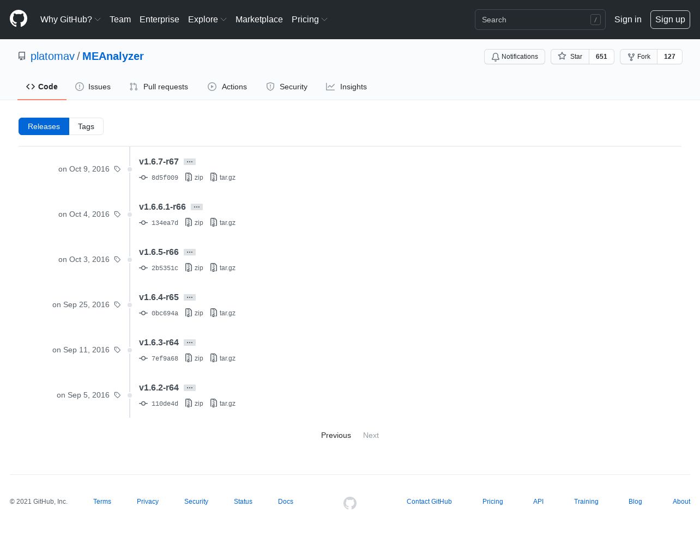Open commit 110de4d

[159, 404]
